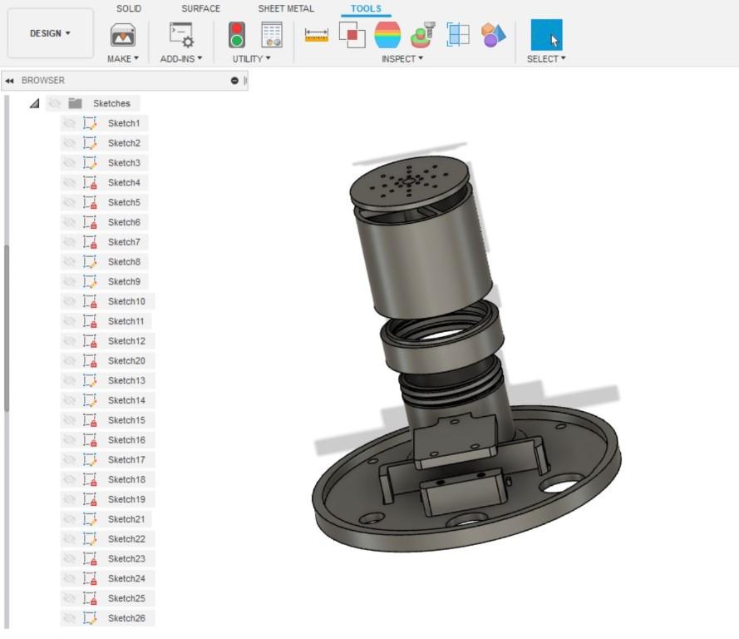The image size is (739, 639).
Task: Select the Measure ruler tool
Action: coord(317,35)
